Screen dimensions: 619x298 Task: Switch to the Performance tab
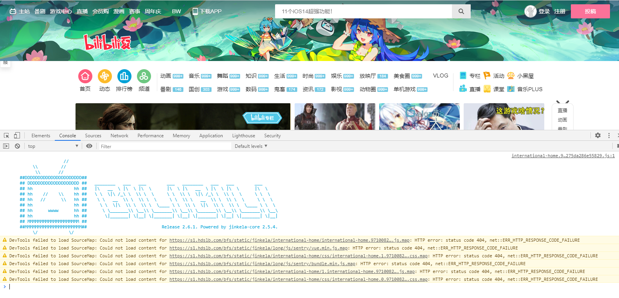(151, 135)
